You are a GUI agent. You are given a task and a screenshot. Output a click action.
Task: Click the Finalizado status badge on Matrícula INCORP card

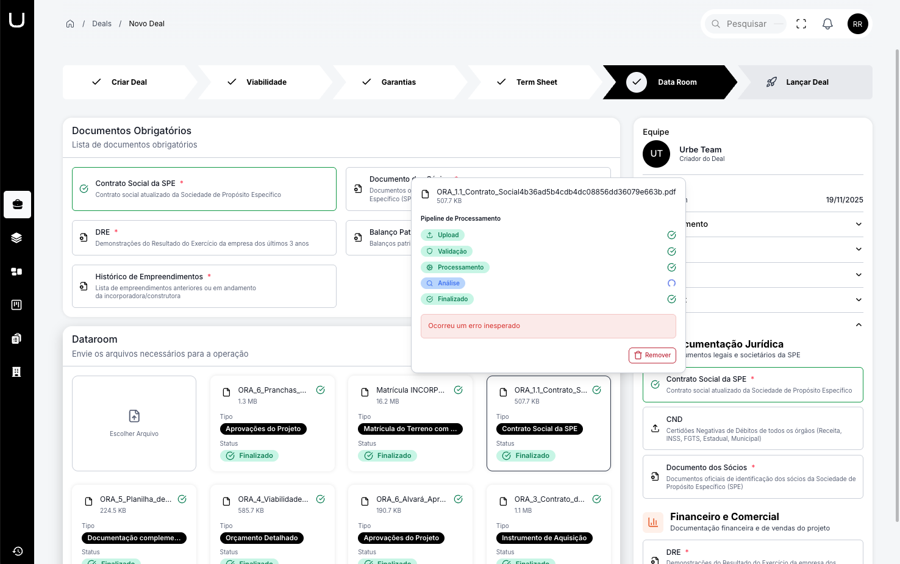click(x=387, y=455)
